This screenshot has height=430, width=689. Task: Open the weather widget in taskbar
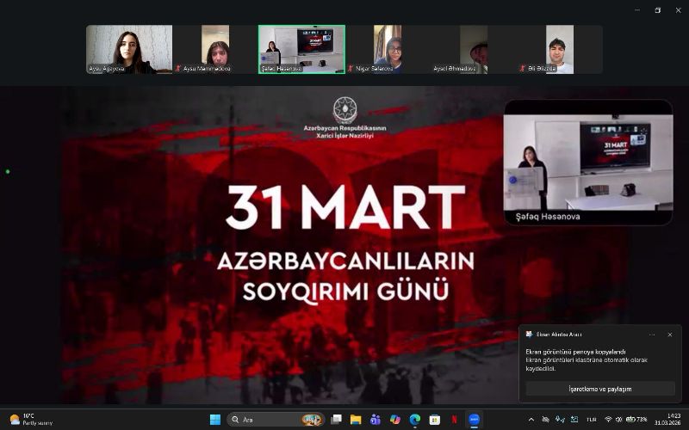tap(30, 420)
